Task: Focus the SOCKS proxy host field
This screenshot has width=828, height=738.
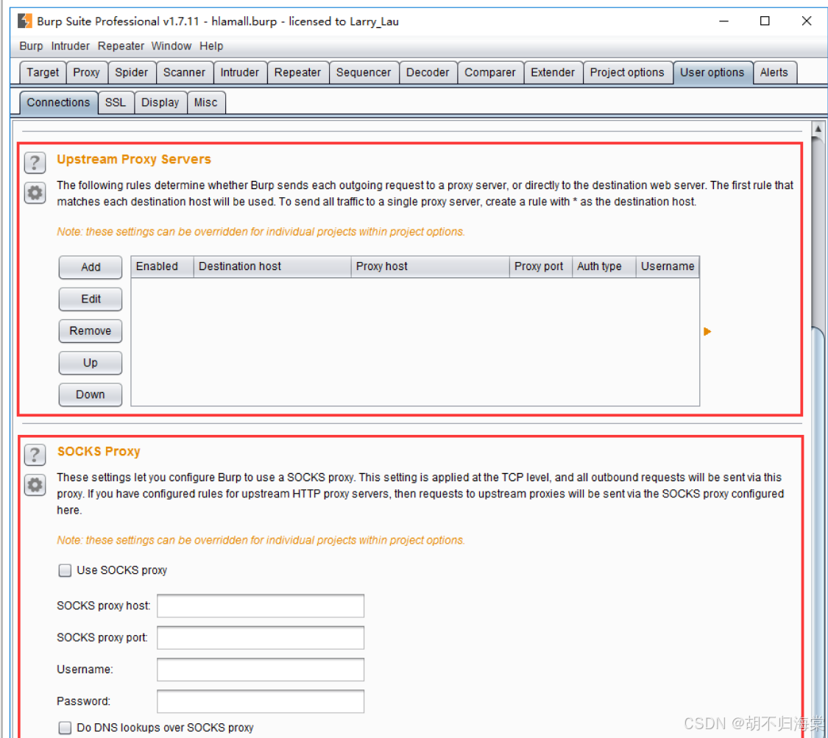Action: [261, 606]
